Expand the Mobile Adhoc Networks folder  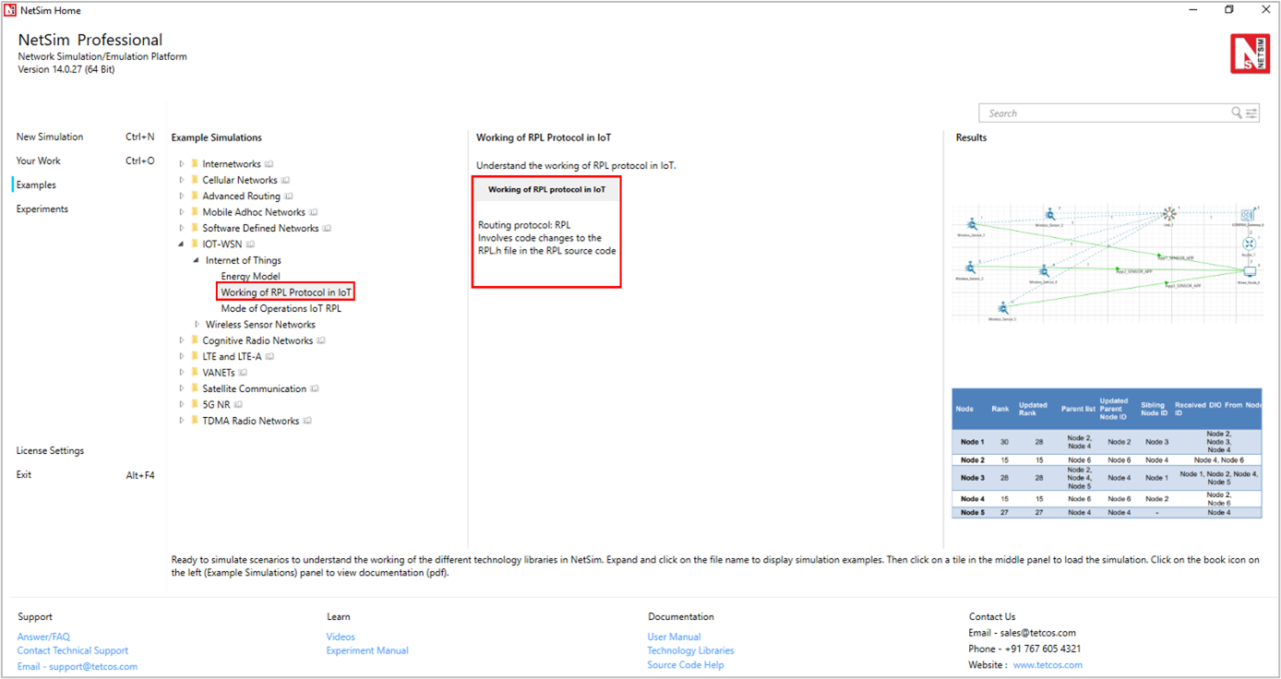(182, 212)
